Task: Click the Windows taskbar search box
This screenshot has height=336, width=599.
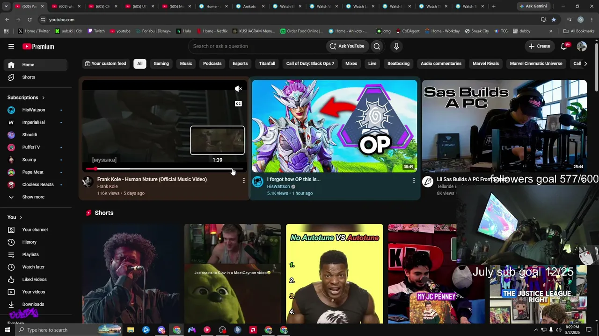Action: (x=69, y=330)
